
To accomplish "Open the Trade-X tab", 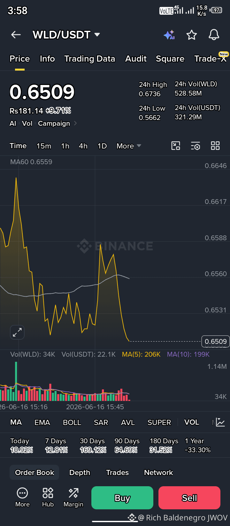I will pyautogui.click(x=211, y=59).
